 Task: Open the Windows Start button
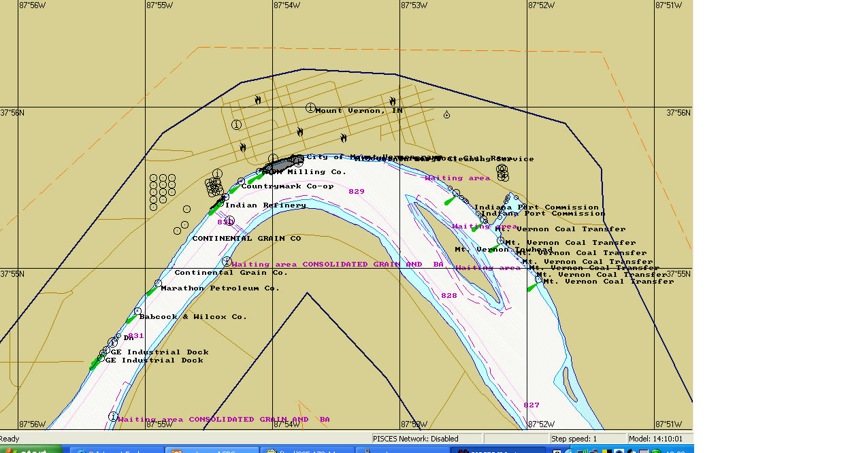[x=31, y=450]
